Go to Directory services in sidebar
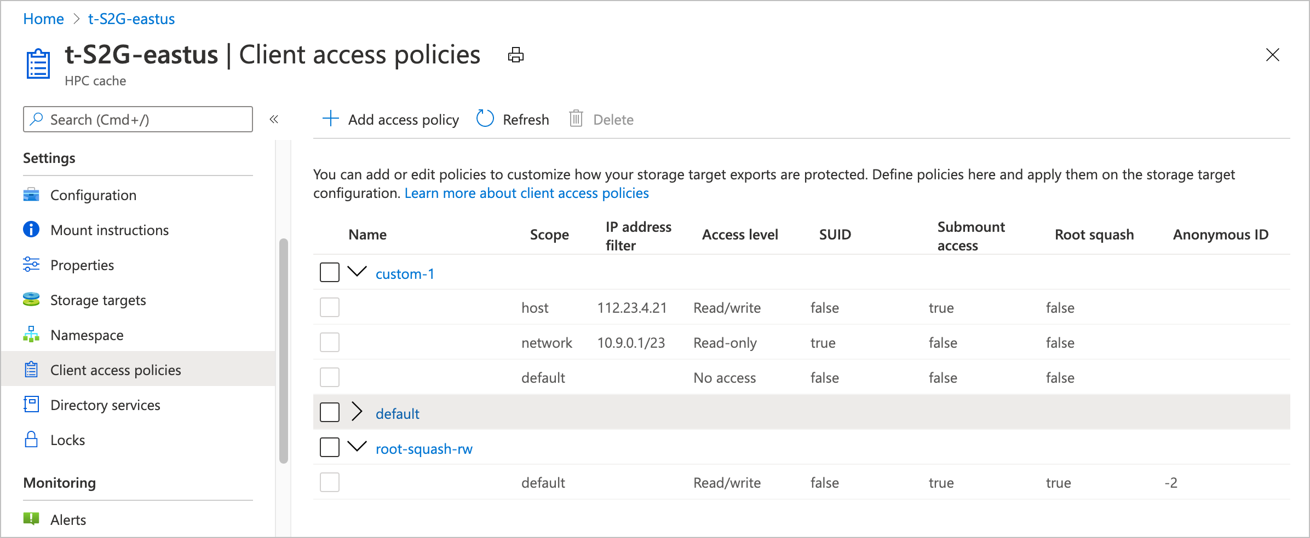Screen dimensions: 1310x538 (x=105, y=405)
